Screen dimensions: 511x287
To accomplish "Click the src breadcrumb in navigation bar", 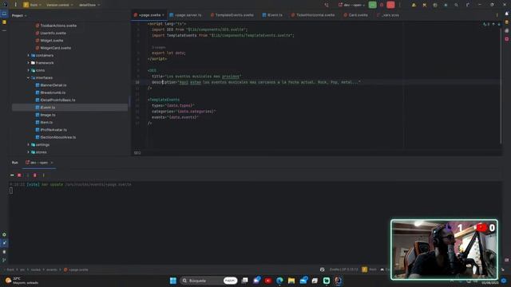I will coord(22,269).
